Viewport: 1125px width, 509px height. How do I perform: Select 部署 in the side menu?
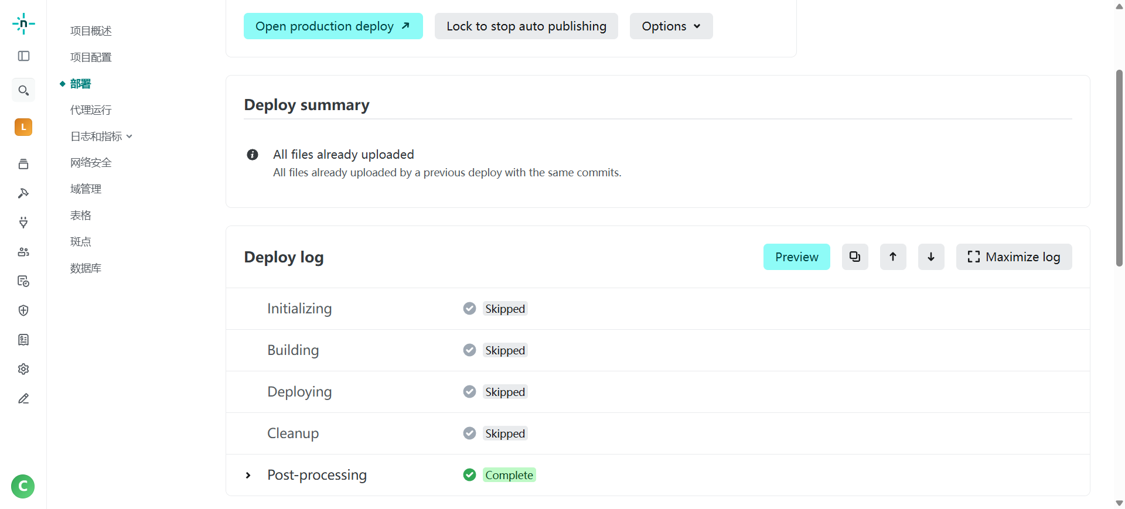pyautogui.click(x=80, y=84)
